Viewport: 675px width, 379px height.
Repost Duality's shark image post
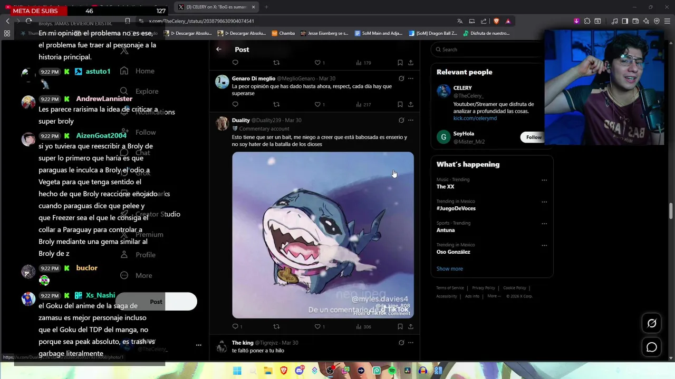276,326
